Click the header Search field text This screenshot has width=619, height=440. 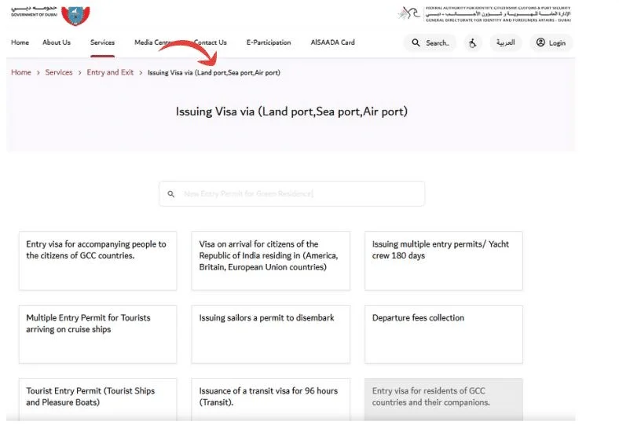[x=438, y=42]
